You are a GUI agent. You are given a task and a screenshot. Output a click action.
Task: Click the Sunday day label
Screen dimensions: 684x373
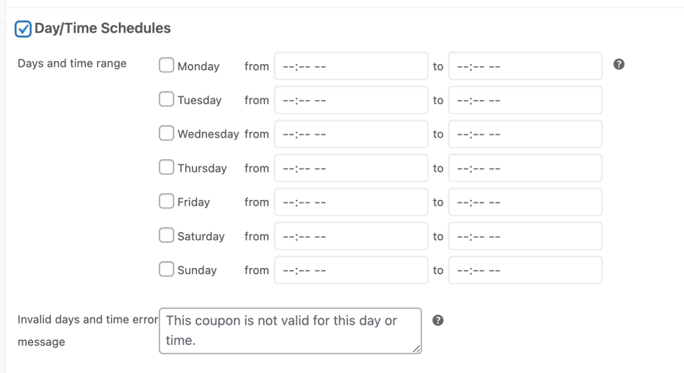[x=197, y=270]
